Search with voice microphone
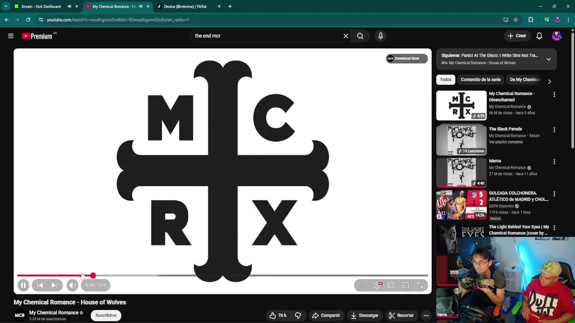Screen dimensions: 575x323 coord(380,36)
